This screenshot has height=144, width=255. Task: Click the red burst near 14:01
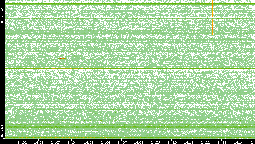(x=24, y=124)
